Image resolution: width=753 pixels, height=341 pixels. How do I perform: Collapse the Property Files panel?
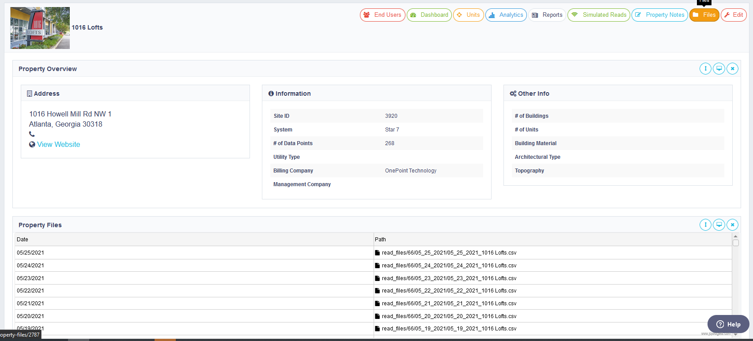click(x=705, y=225)
